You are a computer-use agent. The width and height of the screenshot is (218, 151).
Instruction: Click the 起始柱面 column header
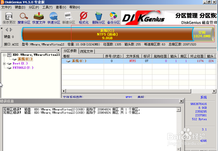tap(160, 56)
